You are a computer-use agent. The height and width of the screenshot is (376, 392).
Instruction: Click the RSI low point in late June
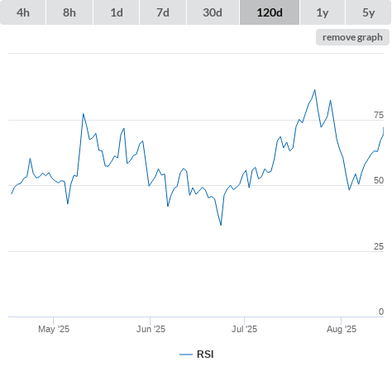coord(221,225)
